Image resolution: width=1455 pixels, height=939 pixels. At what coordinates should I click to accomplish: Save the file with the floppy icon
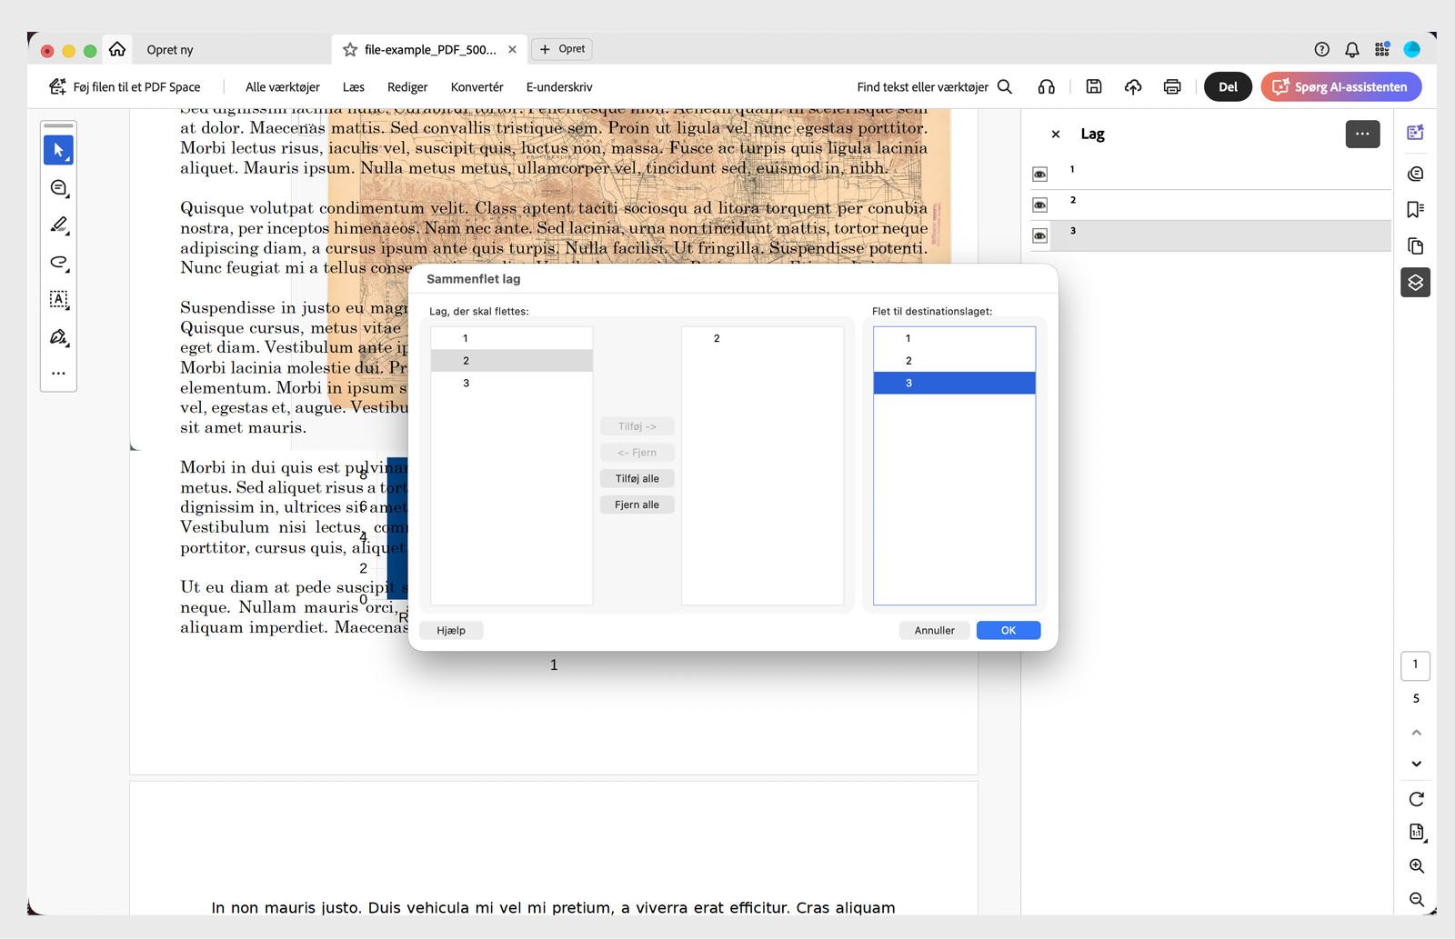point(1094,87)
